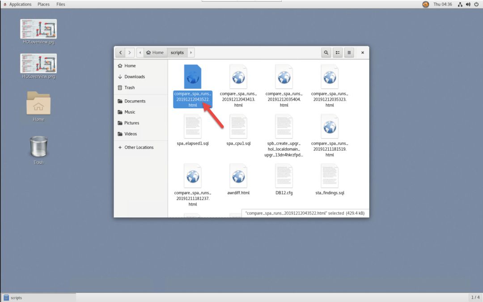Click the path bar left scroll arrow
This screenshot has height=302, width=483.
pos(140,52)
